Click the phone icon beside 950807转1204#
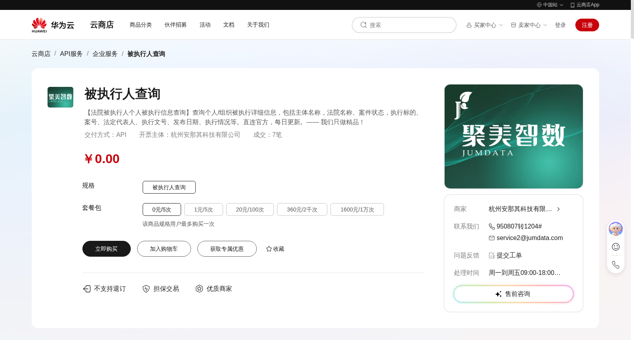This screenshot has width=634, height=340. click(492, 227)
